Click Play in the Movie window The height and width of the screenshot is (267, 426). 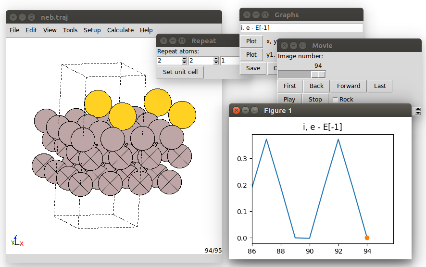pyautogui.click(x=289, y=100)
